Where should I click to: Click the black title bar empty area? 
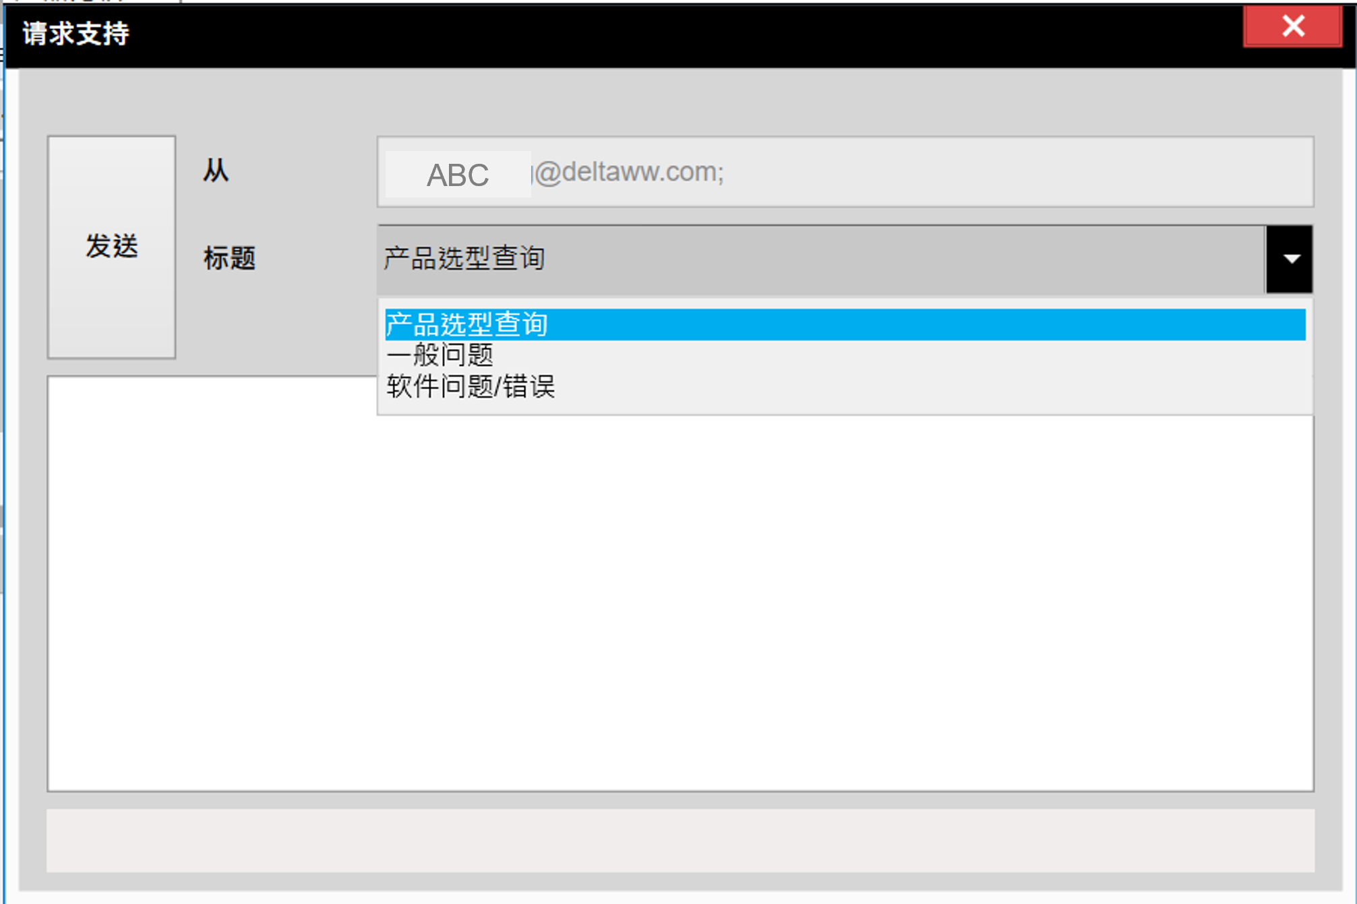674,34
